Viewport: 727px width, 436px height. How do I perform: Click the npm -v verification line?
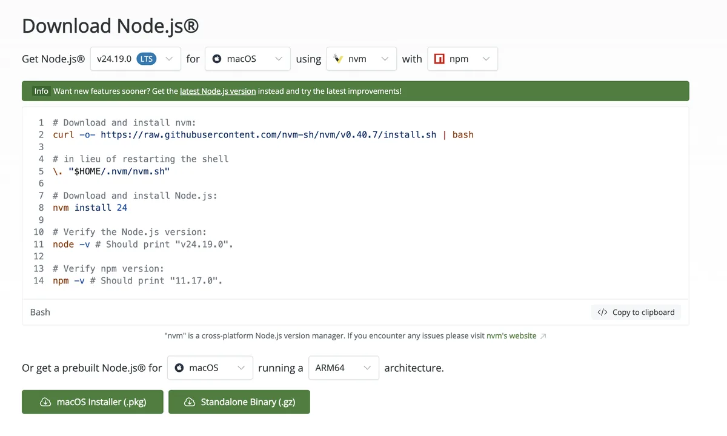point(138,280)
